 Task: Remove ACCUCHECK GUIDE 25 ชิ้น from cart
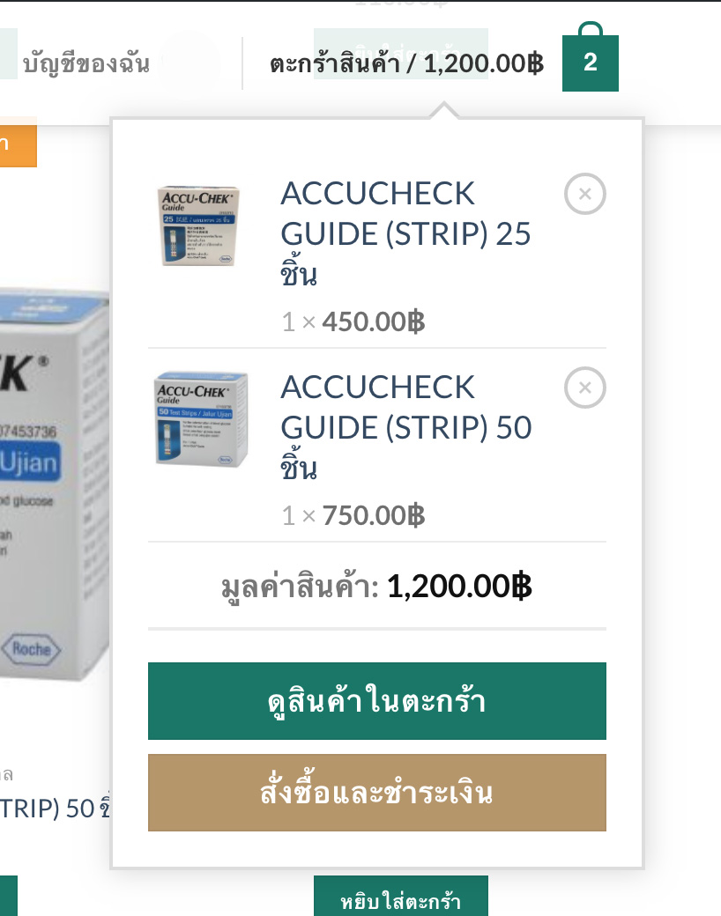click(x=584, y=194)
